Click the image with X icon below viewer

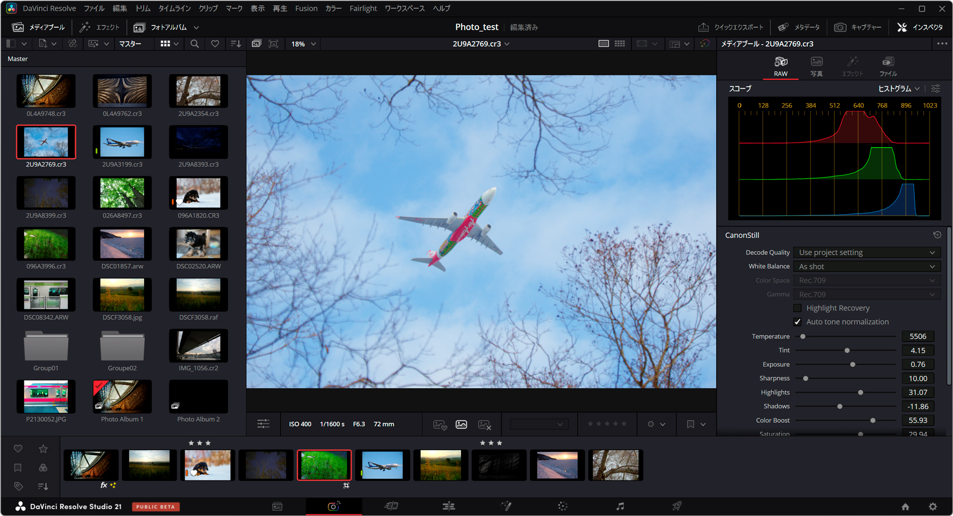pyautogui.click(x=484, y=424)
